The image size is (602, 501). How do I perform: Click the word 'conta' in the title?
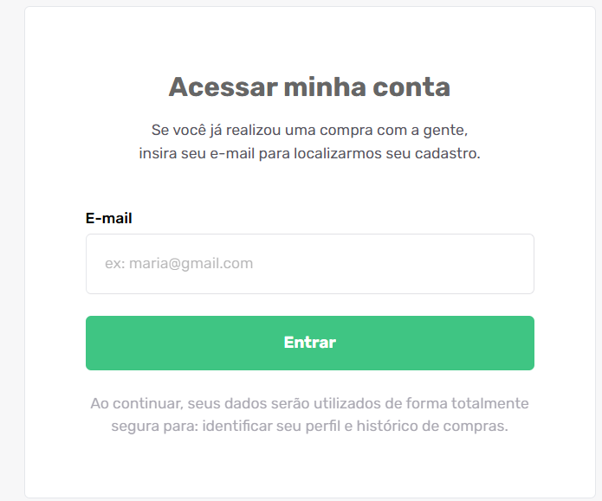pyautogui.click(x=411, y=87)
